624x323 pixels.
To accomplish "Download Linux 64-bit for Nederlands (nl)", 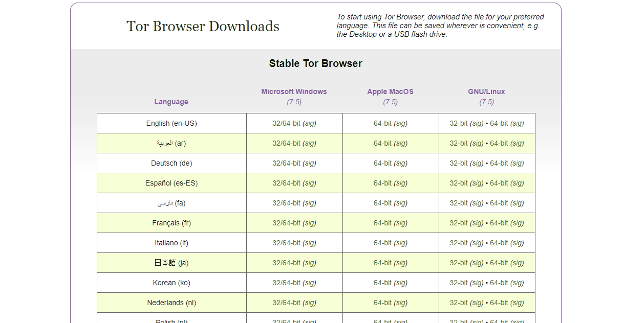I will tap(499, 303).
